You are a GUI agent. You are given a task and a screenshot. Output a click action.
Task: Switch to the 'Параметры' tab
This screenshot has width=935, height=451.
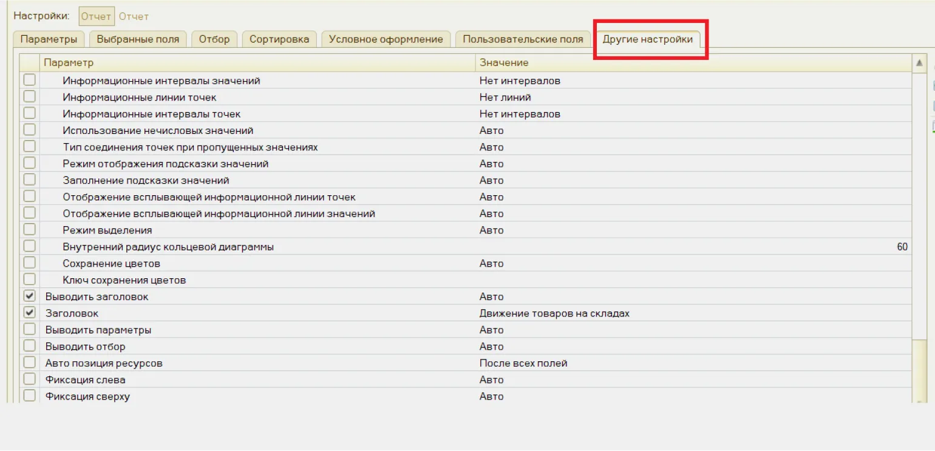click(49, 39)
